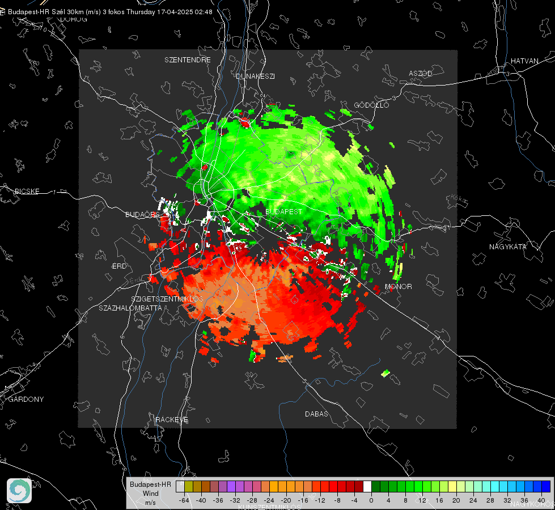
Task: Click the orange legend swatch above -20
Action: point(282,486)
